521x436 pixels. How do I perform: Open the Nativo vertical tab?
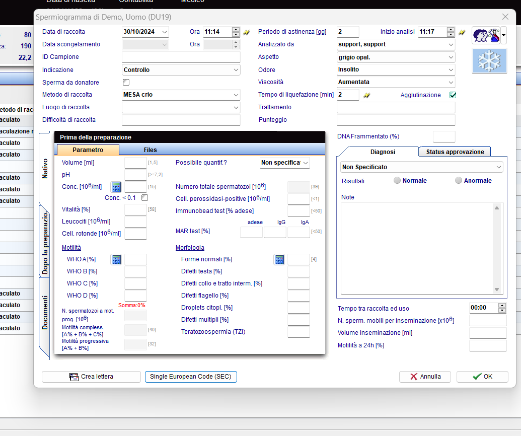pos(44,169)
